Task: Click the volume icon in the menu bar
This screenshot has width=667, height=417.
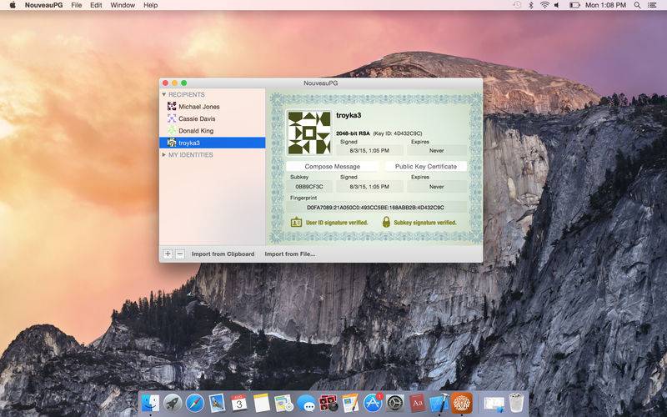Action: (557, 5)
